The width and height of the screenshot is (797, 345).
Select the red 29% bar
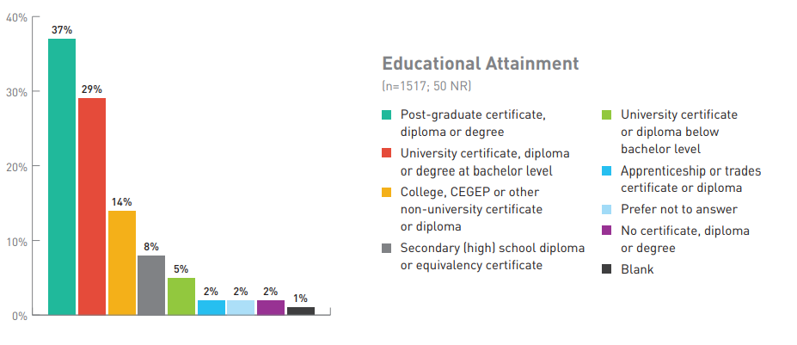(92, 206)
